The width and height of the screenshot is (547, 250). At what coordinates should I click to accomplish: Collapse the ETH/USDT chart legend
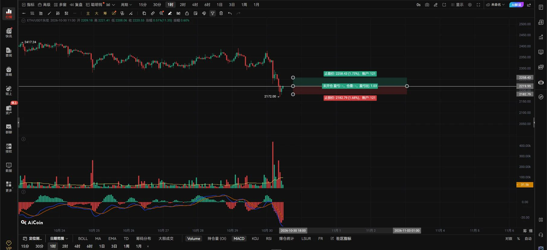tap(23, 21)
